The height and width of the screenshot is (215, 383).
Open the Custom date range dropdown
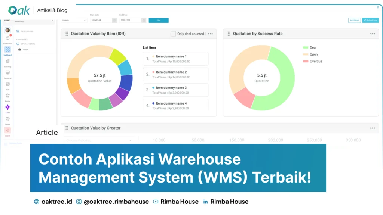pos(74,20)
